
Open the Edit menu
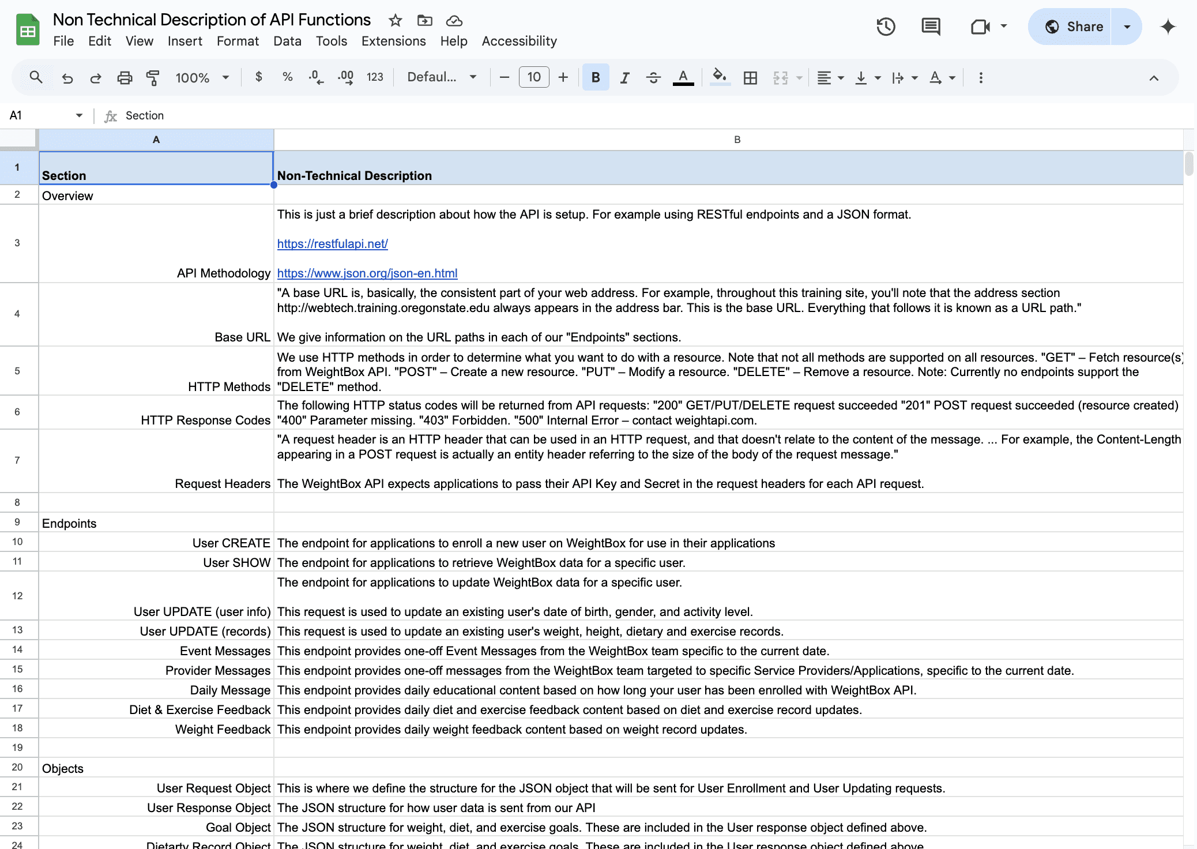tap(100, 41)
